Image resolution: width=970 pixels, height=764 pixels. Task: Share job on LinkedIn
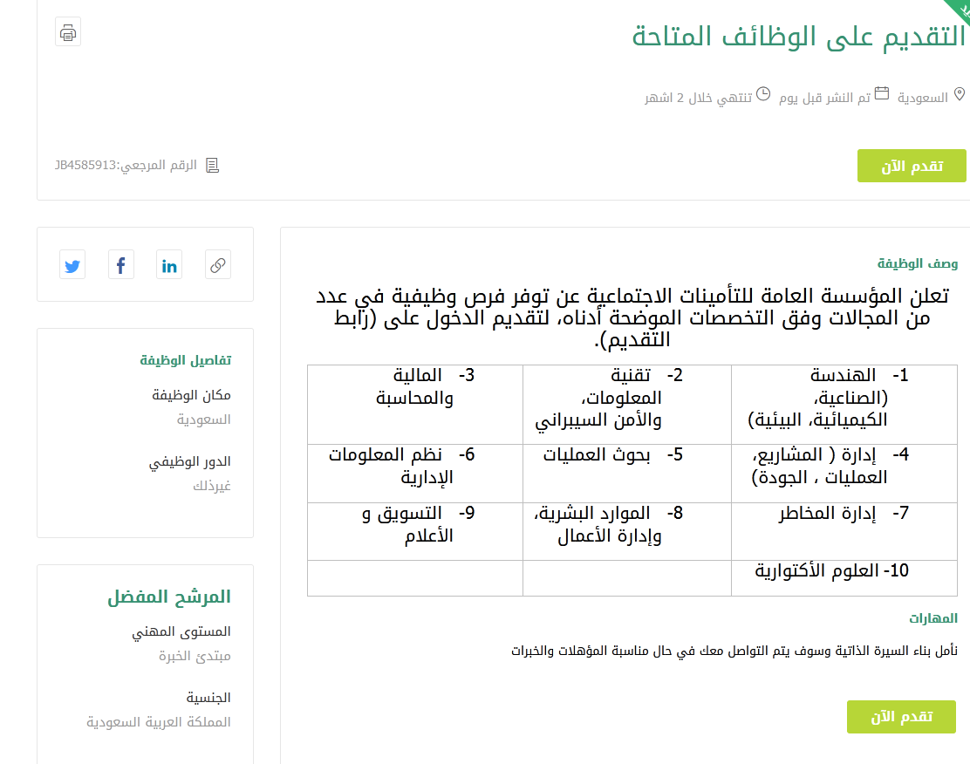point(169,265)
